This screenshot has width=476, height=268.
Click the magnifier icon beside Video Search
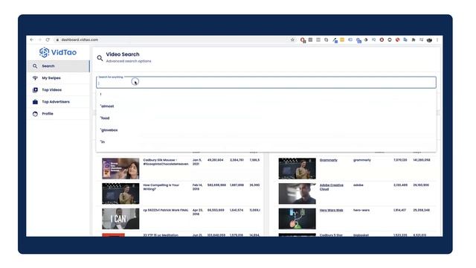point(100,58)
